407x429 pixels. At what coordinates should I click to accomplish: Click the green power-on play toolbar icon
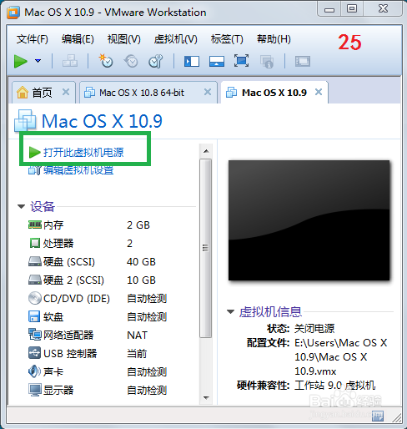pos(21,61)
